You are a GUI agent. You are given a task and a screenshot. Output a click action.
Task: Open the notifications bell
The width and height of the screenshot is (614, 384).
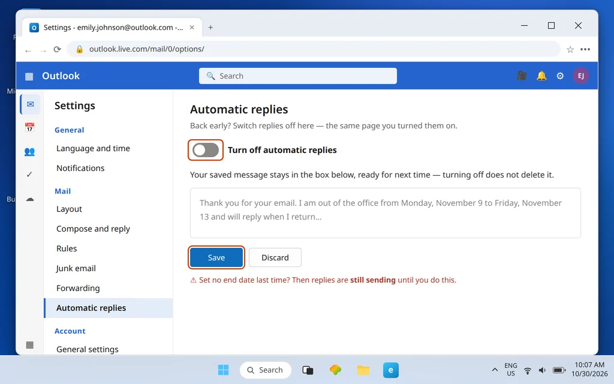541,76
